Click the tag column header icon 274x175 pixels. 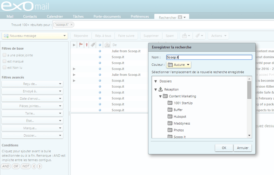click(x=93, y=45)
